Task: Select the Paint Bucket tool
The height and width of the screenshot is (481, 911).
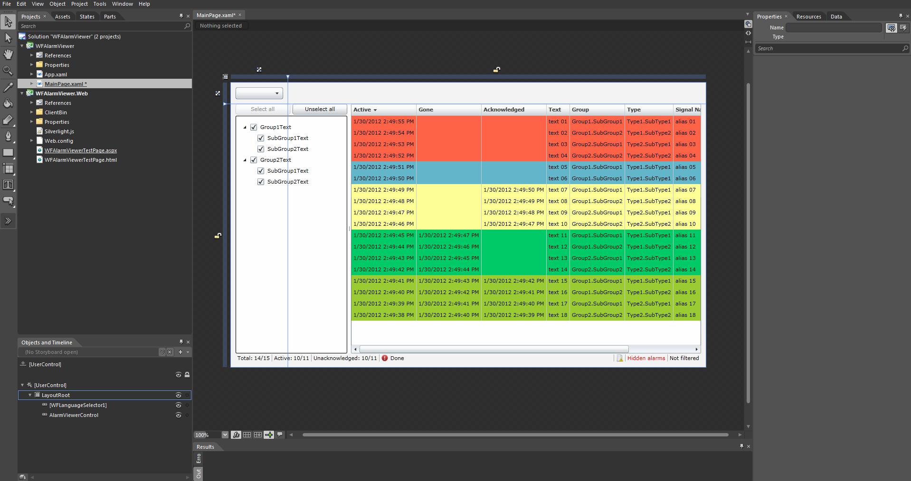Action: [8, 103]
